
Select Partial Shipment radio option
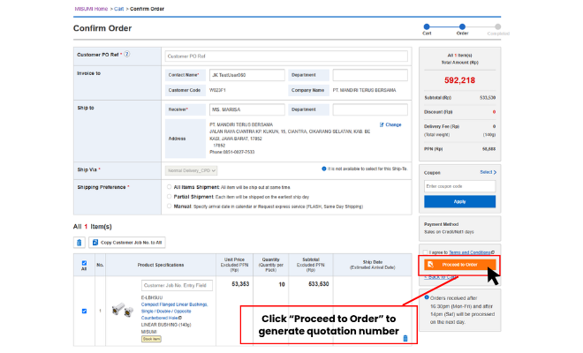(x=170, y=197)
